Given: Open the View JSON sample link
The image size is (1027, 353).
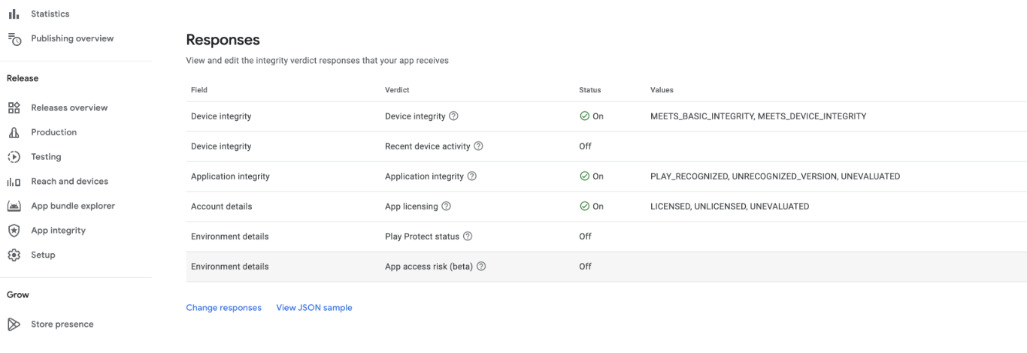Looking at the screenshot, I should click(x=314, y=308).
